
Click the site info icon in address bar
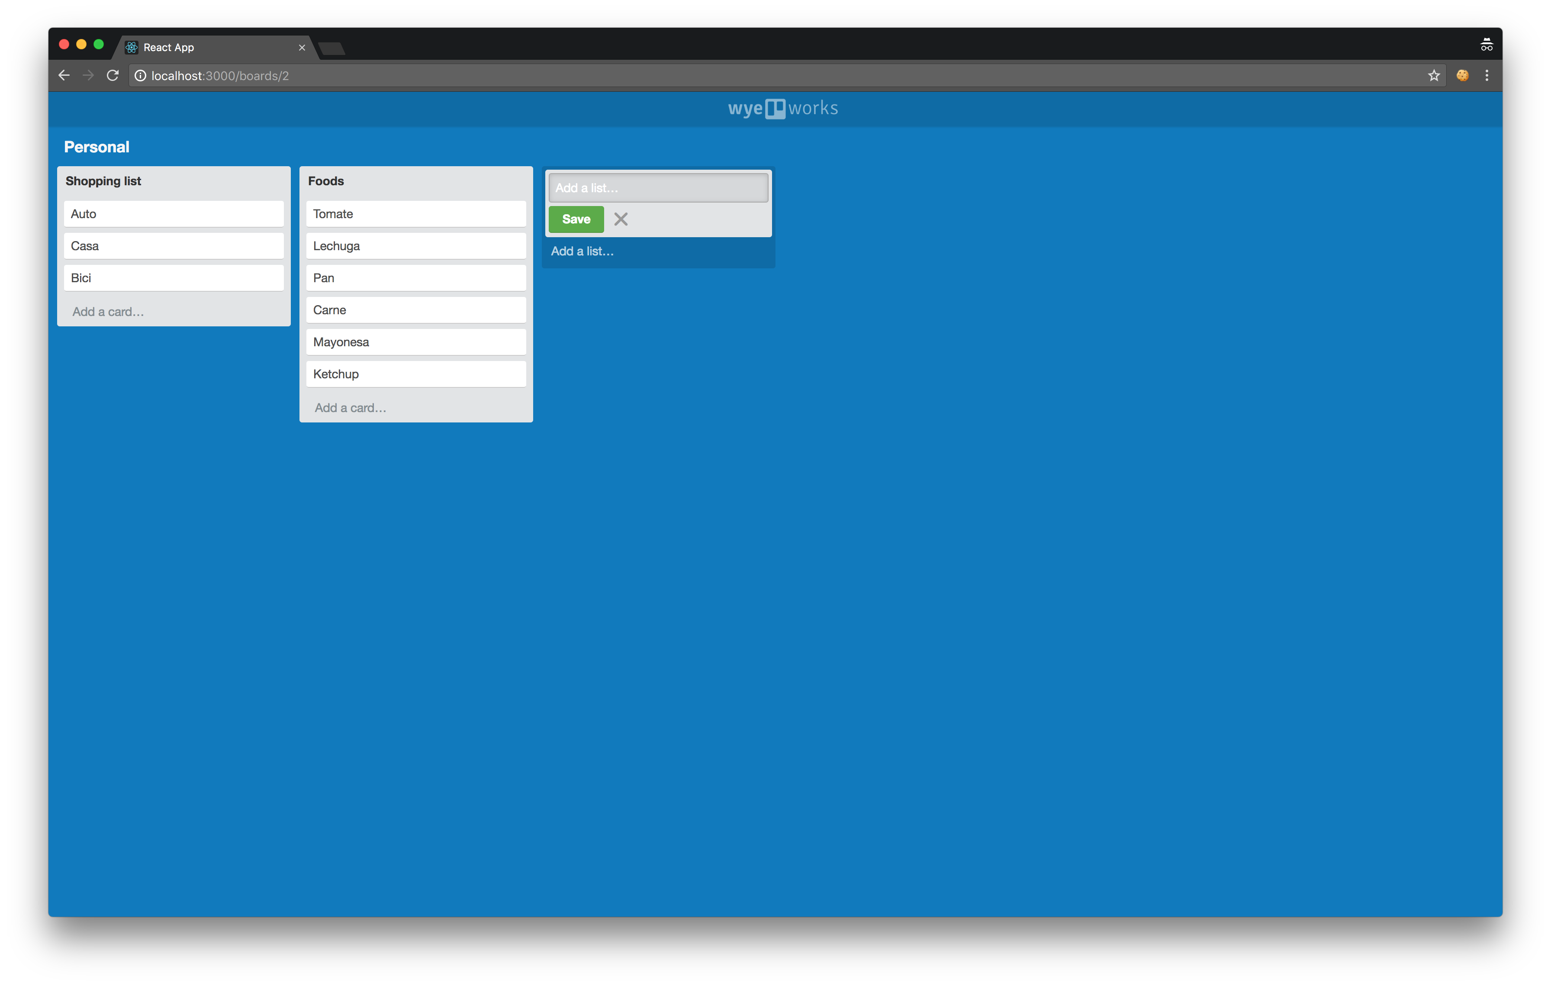[140, 75]
